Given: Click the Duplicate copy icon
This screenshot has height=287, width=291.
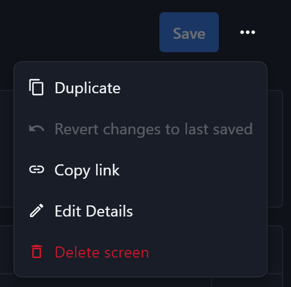Looking at the screenshot, I should 37,87.
